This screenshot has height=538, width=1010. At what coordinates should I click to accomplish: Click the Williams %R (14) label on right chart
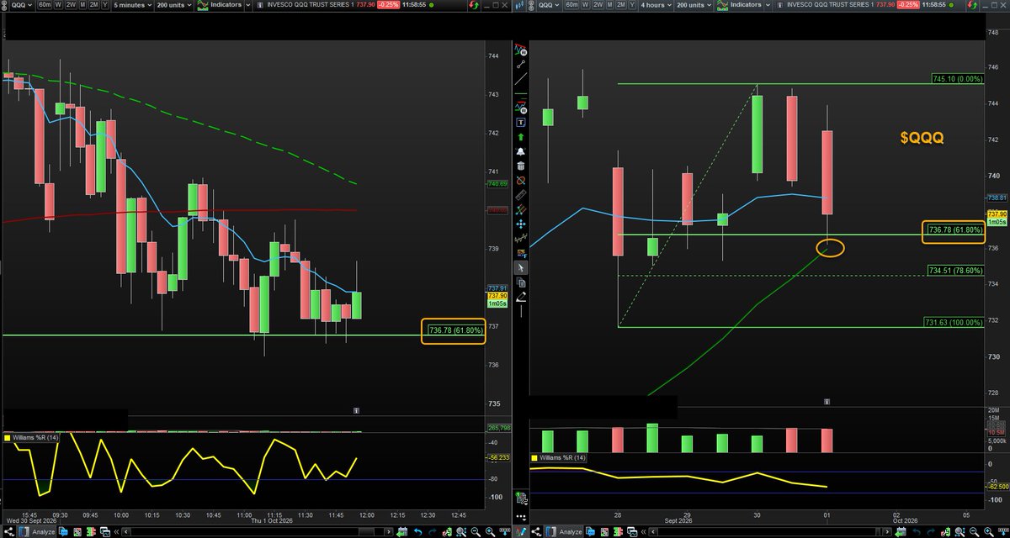pyautogui.click(x=564, y=457)
